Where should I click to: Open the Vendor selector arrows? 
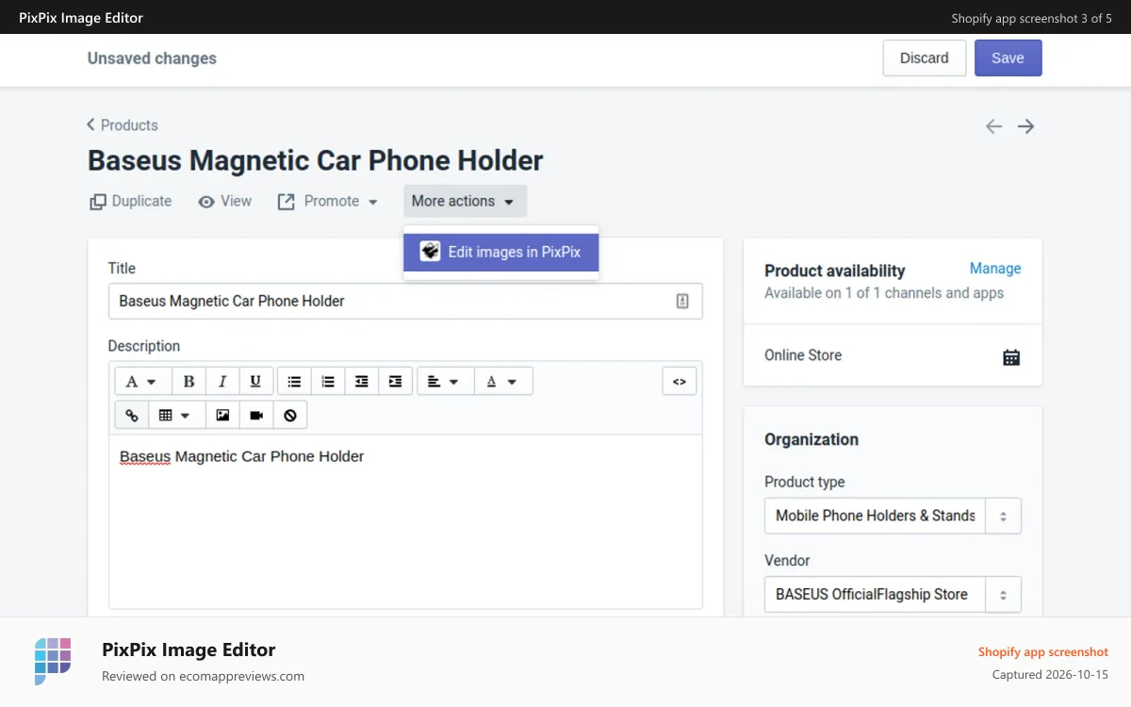point(1004,595)
